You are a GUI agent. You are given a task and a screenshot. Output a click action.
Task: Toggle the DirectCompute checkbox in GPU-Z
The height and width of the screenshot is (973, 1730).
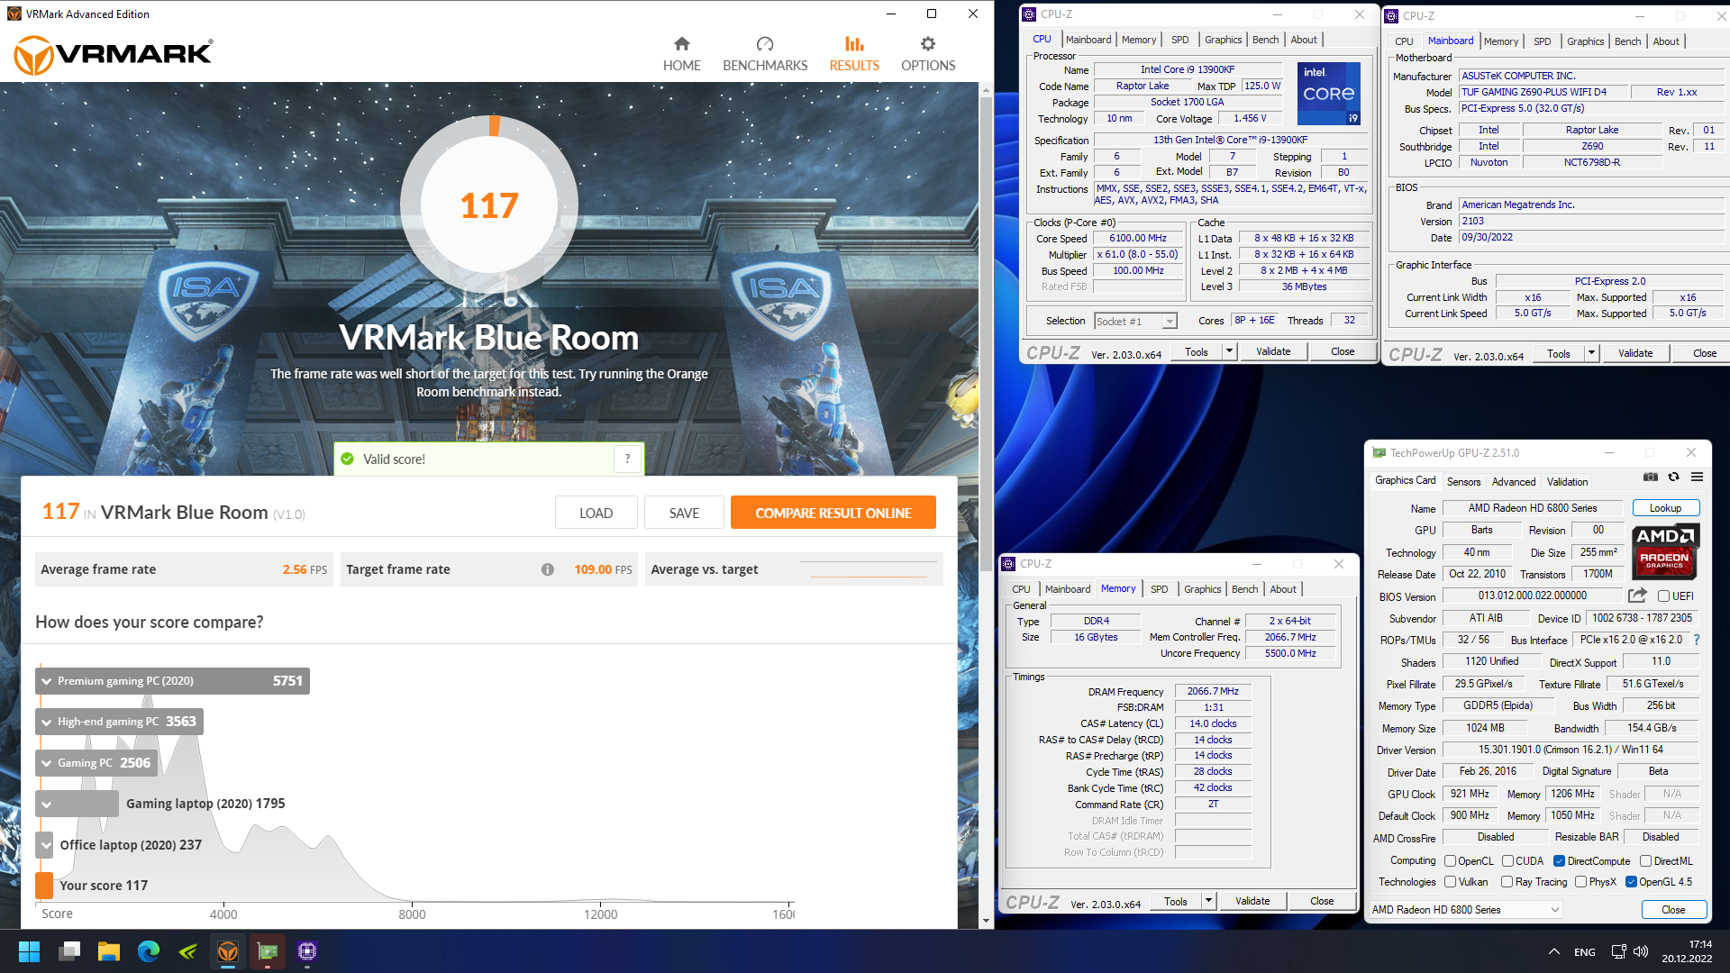tap(1559, 861)
